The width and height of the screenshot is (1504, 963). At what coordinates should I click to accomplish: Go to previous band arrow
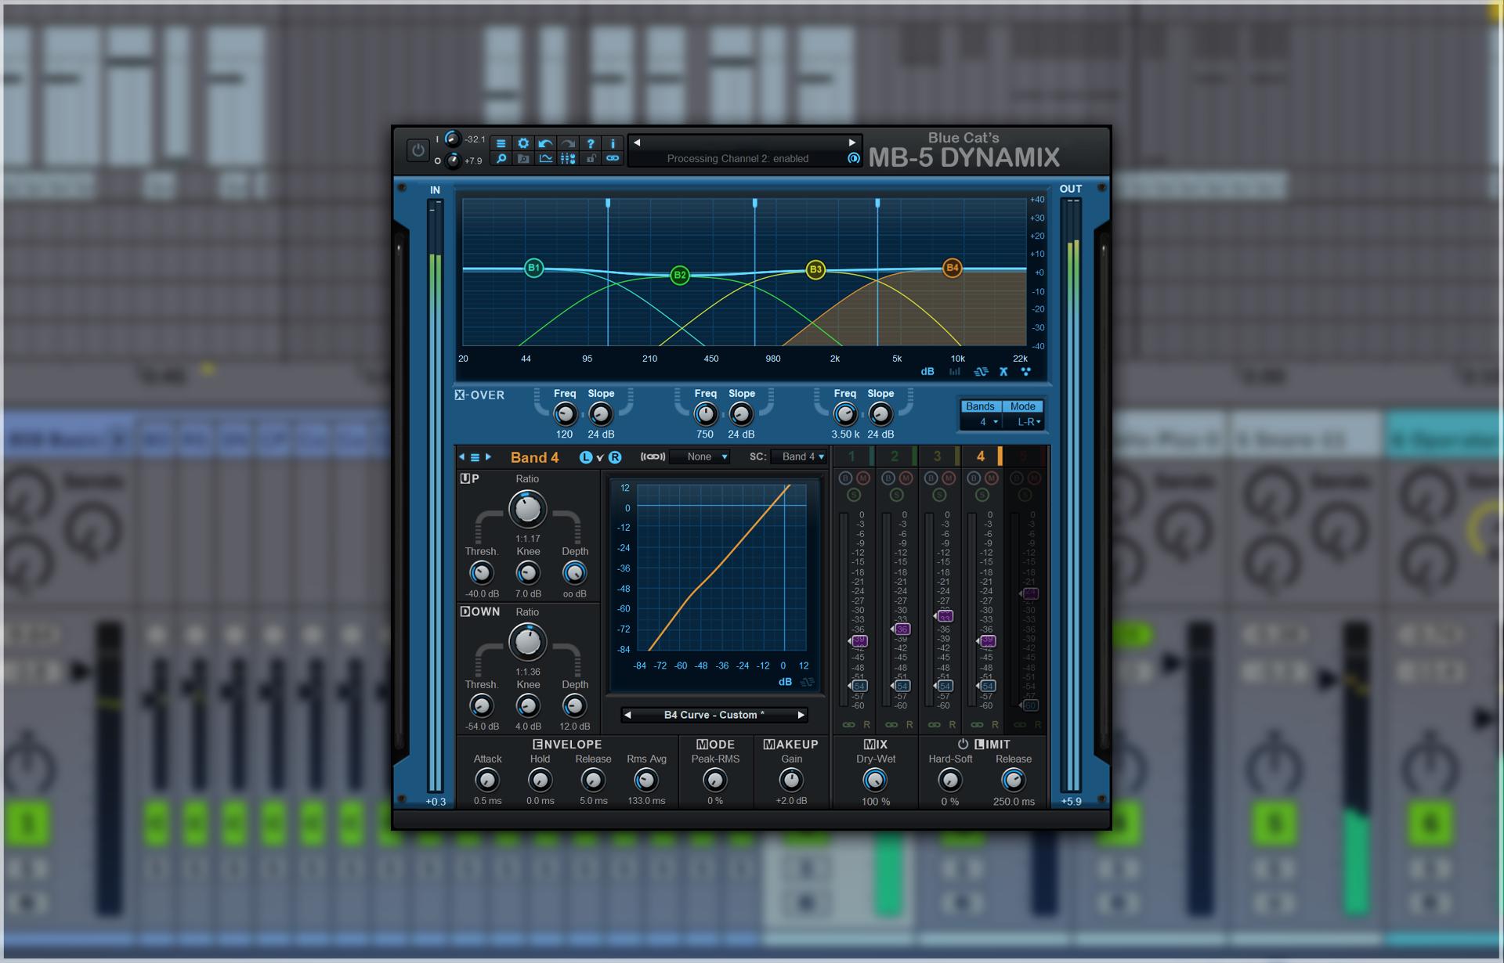tap(461, 457)
